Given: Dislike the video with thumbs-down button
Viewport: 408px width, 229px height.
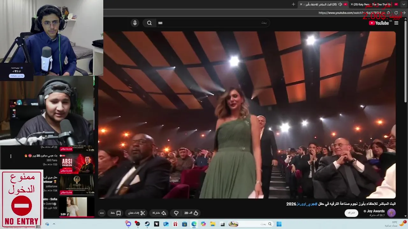Looking at the screenshot, I should point(176,213).
